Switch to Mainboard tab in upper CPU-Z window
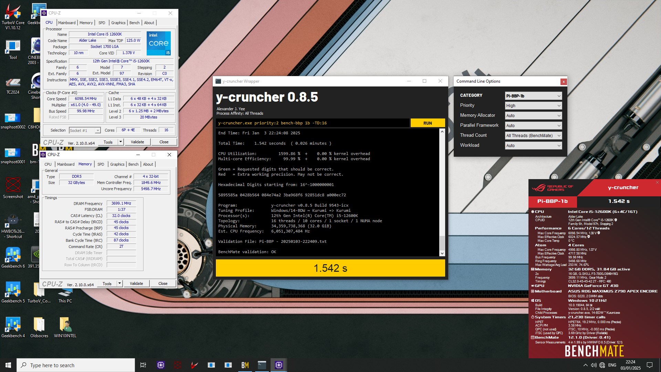Image resolution: width=661 pixels, height=372 pixels. [67, 23]
